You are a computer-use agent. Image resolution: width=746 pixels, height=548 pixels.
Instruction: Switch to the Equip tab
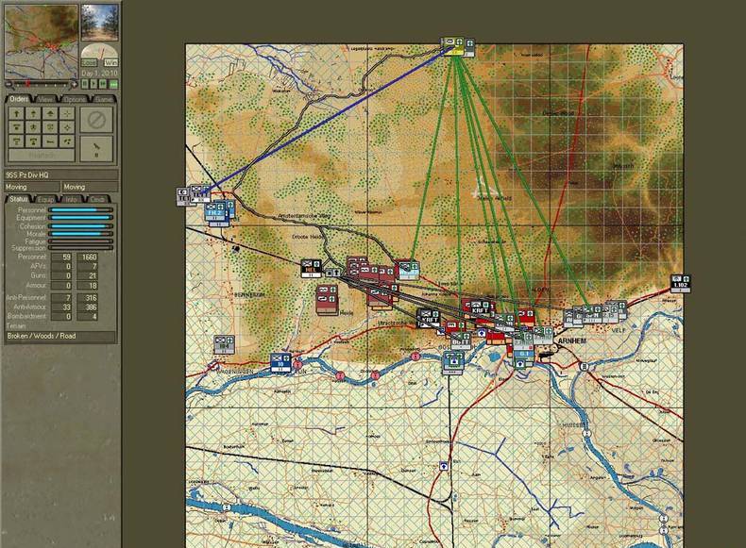tap(46, 199)
